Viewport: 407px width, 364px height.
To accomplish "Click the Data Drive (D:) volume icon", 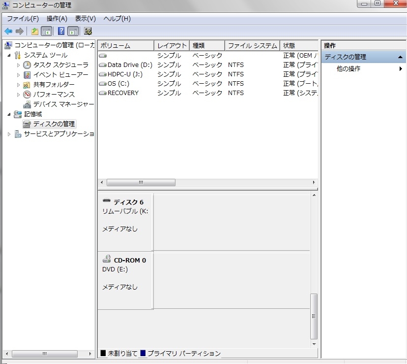I will coord(103,65).
